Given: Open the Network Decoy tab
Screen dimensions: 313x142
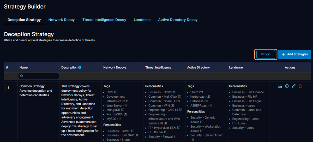Looking at the screenshot, I should [62, 20].
